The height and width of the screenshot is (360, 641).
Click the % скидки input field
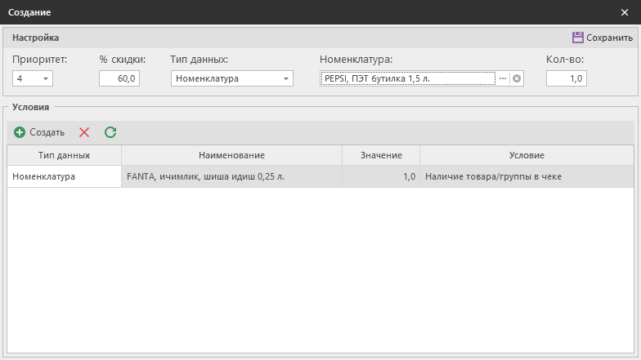(x=119, y=79)
